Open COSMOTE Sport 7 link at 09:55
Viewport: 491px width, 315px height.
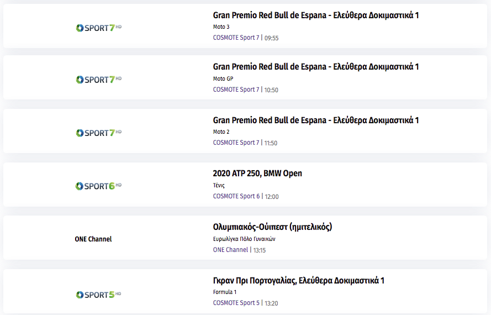tap(236, 38)
